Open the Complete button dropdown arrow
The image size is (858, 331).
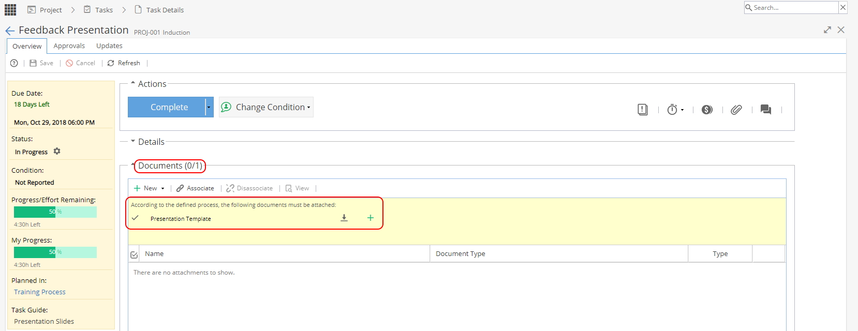tap(209, 107)
